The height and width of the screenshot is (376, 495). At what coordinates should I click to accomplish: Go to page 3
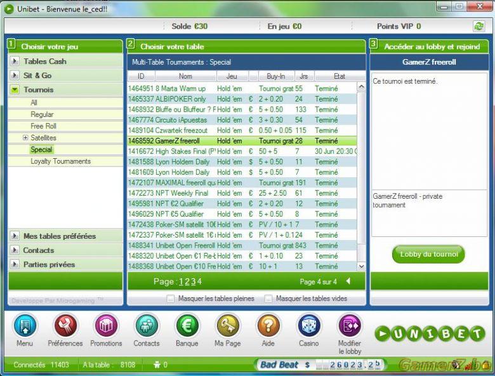(193, 281)
